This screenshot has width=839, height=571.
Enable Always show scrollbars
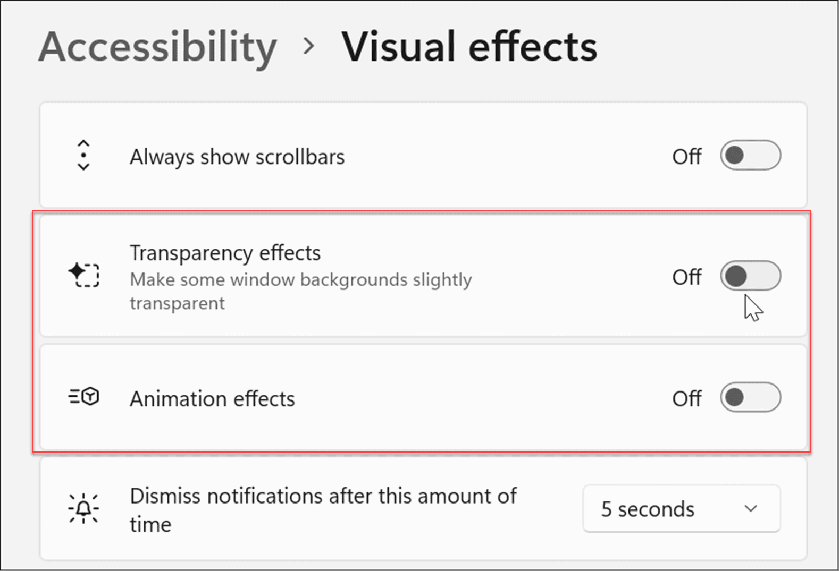click(750, 156)
